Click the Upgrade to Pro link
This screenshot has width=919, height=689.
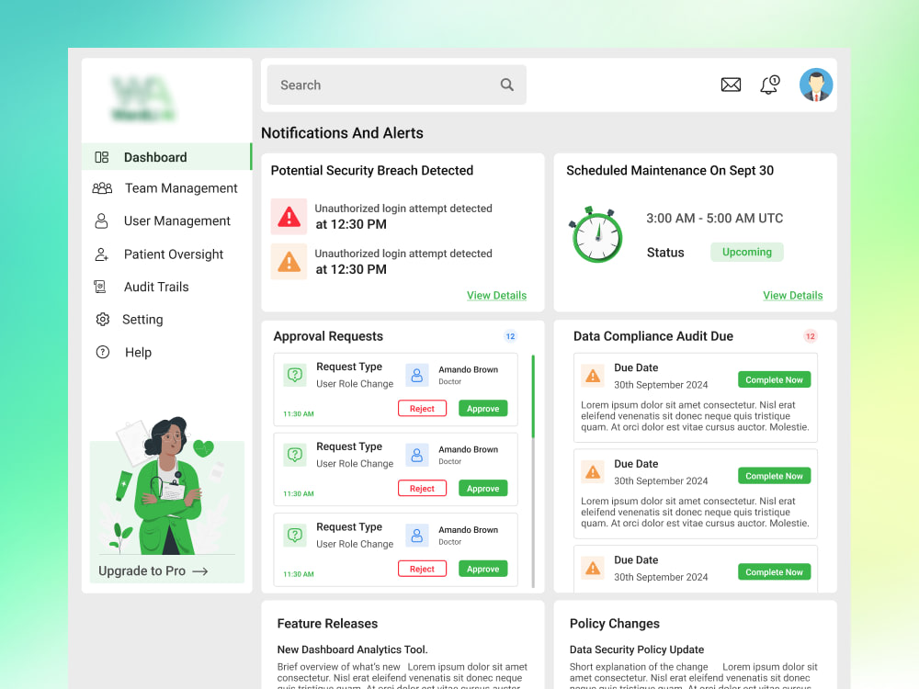[153, 571]
